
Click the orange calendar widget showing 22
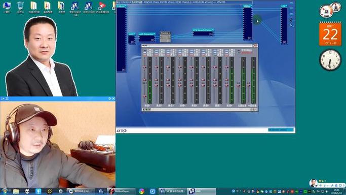coord(330,34)
